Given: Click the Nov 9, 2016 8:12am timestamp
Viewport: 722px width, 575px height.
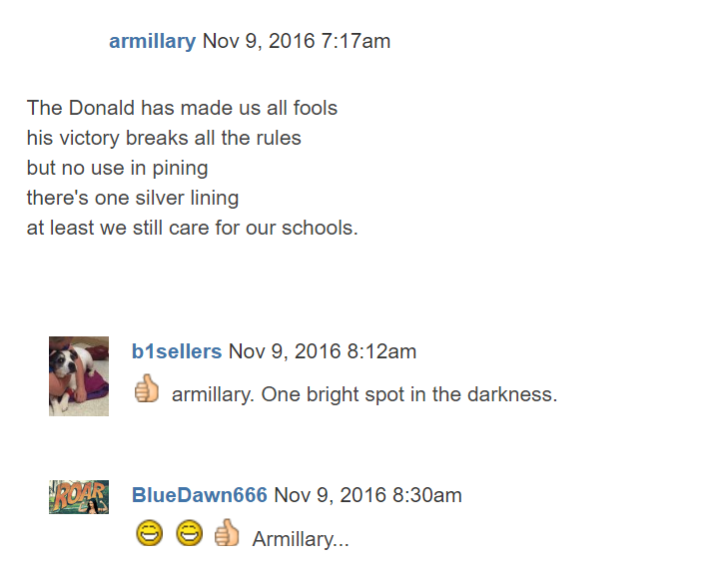Looking at the screenshot, I should point(323,351).
